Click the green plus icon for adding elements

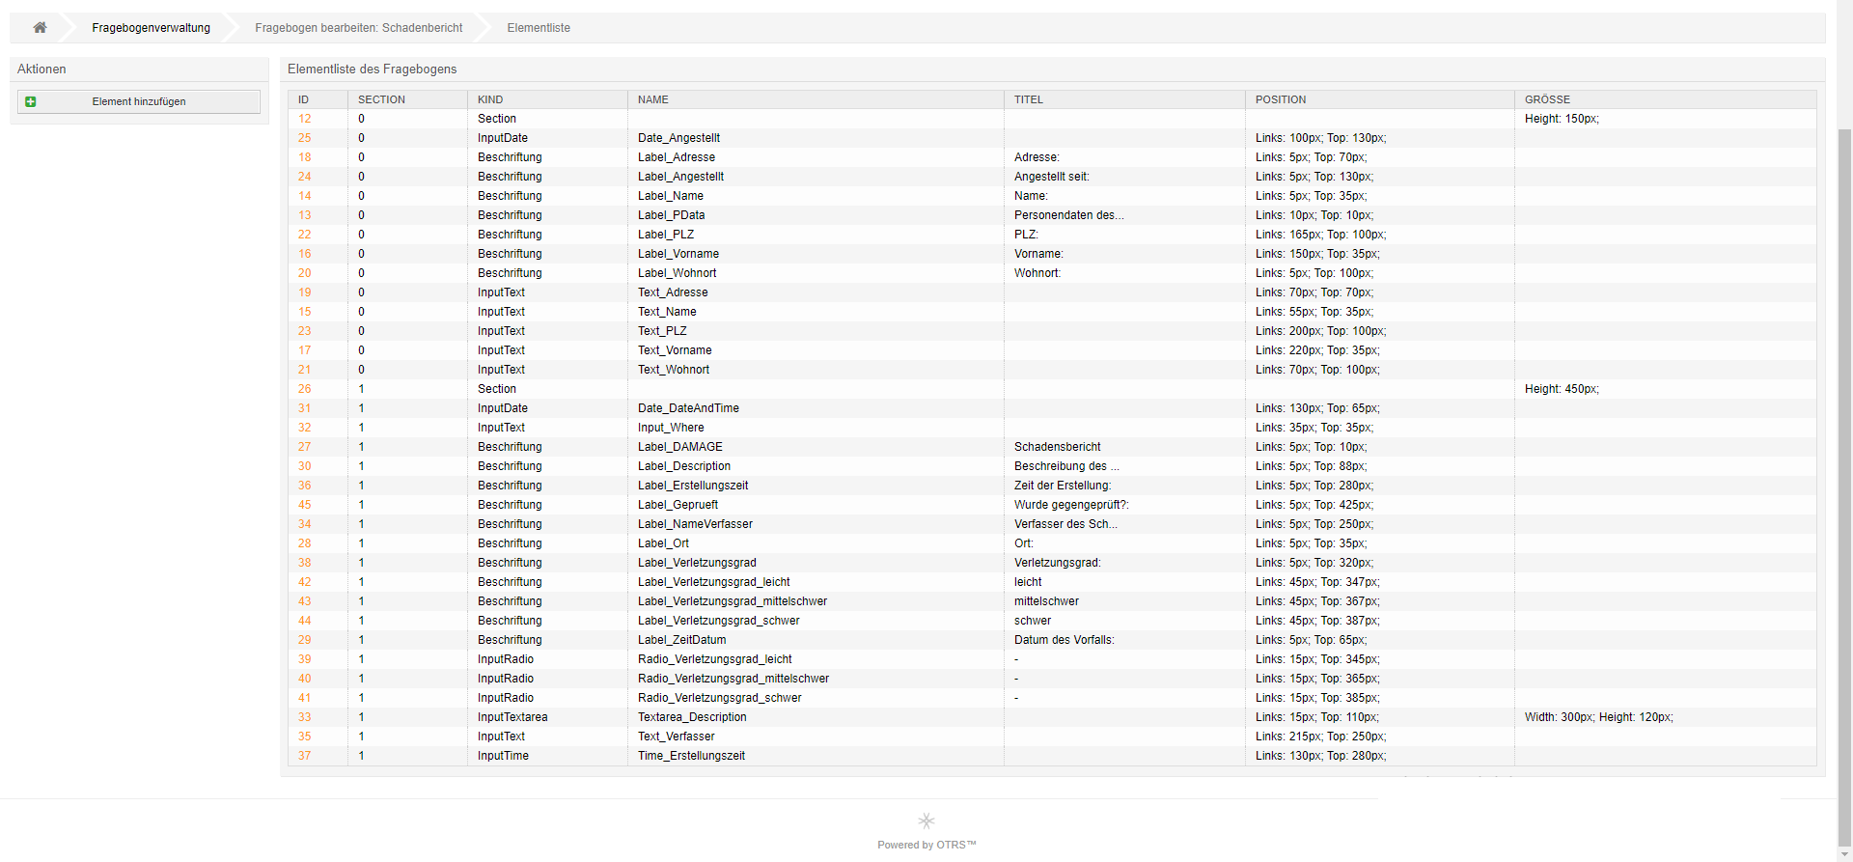(x=31, y=101)
